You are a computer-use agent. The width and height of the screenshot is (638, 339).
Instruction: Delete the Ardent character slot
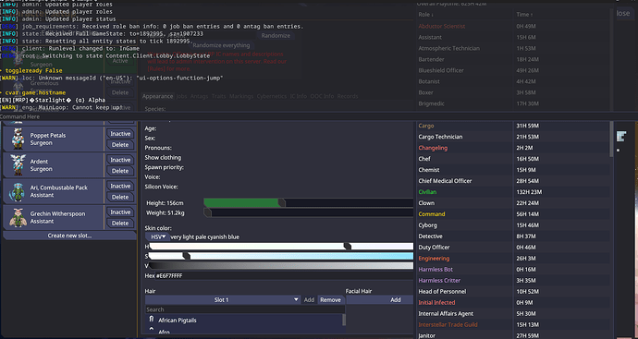coord(120,171)
